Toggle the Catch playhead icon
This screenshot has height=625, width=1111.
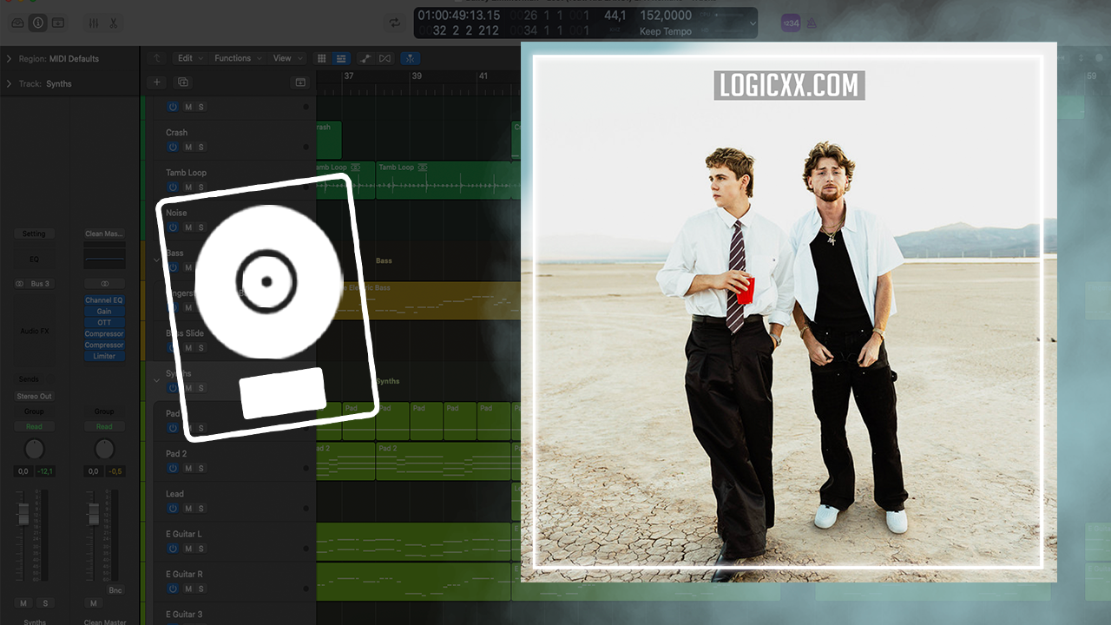click(411, 58)
